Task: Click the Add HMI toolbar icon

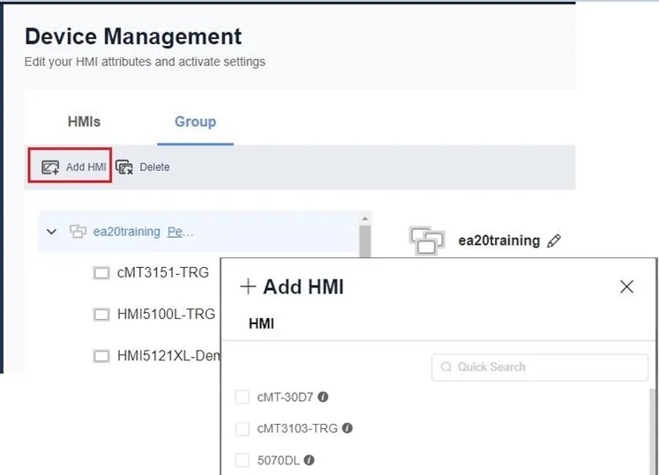Action: pos(50,167)
